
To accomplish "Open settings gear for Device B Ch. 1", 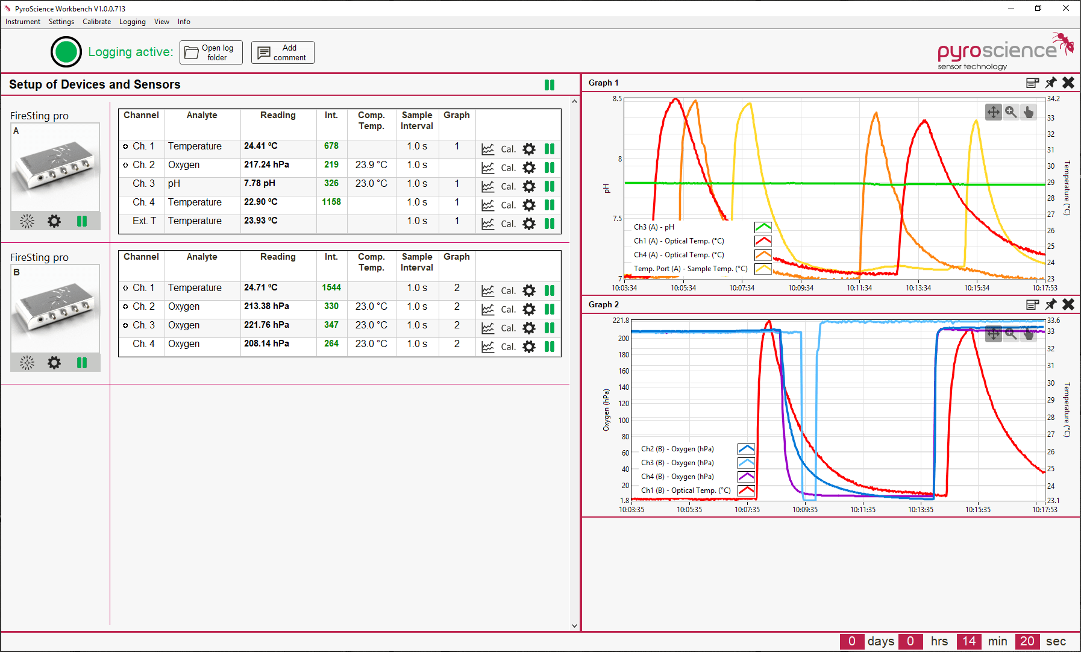I will (529, 290).
